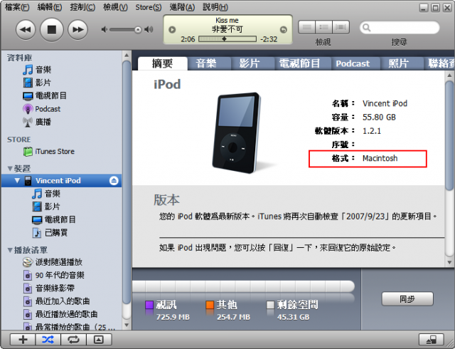455x349 pixels.
Task: Eject the Vincent iPod
Action: (114, 181)
